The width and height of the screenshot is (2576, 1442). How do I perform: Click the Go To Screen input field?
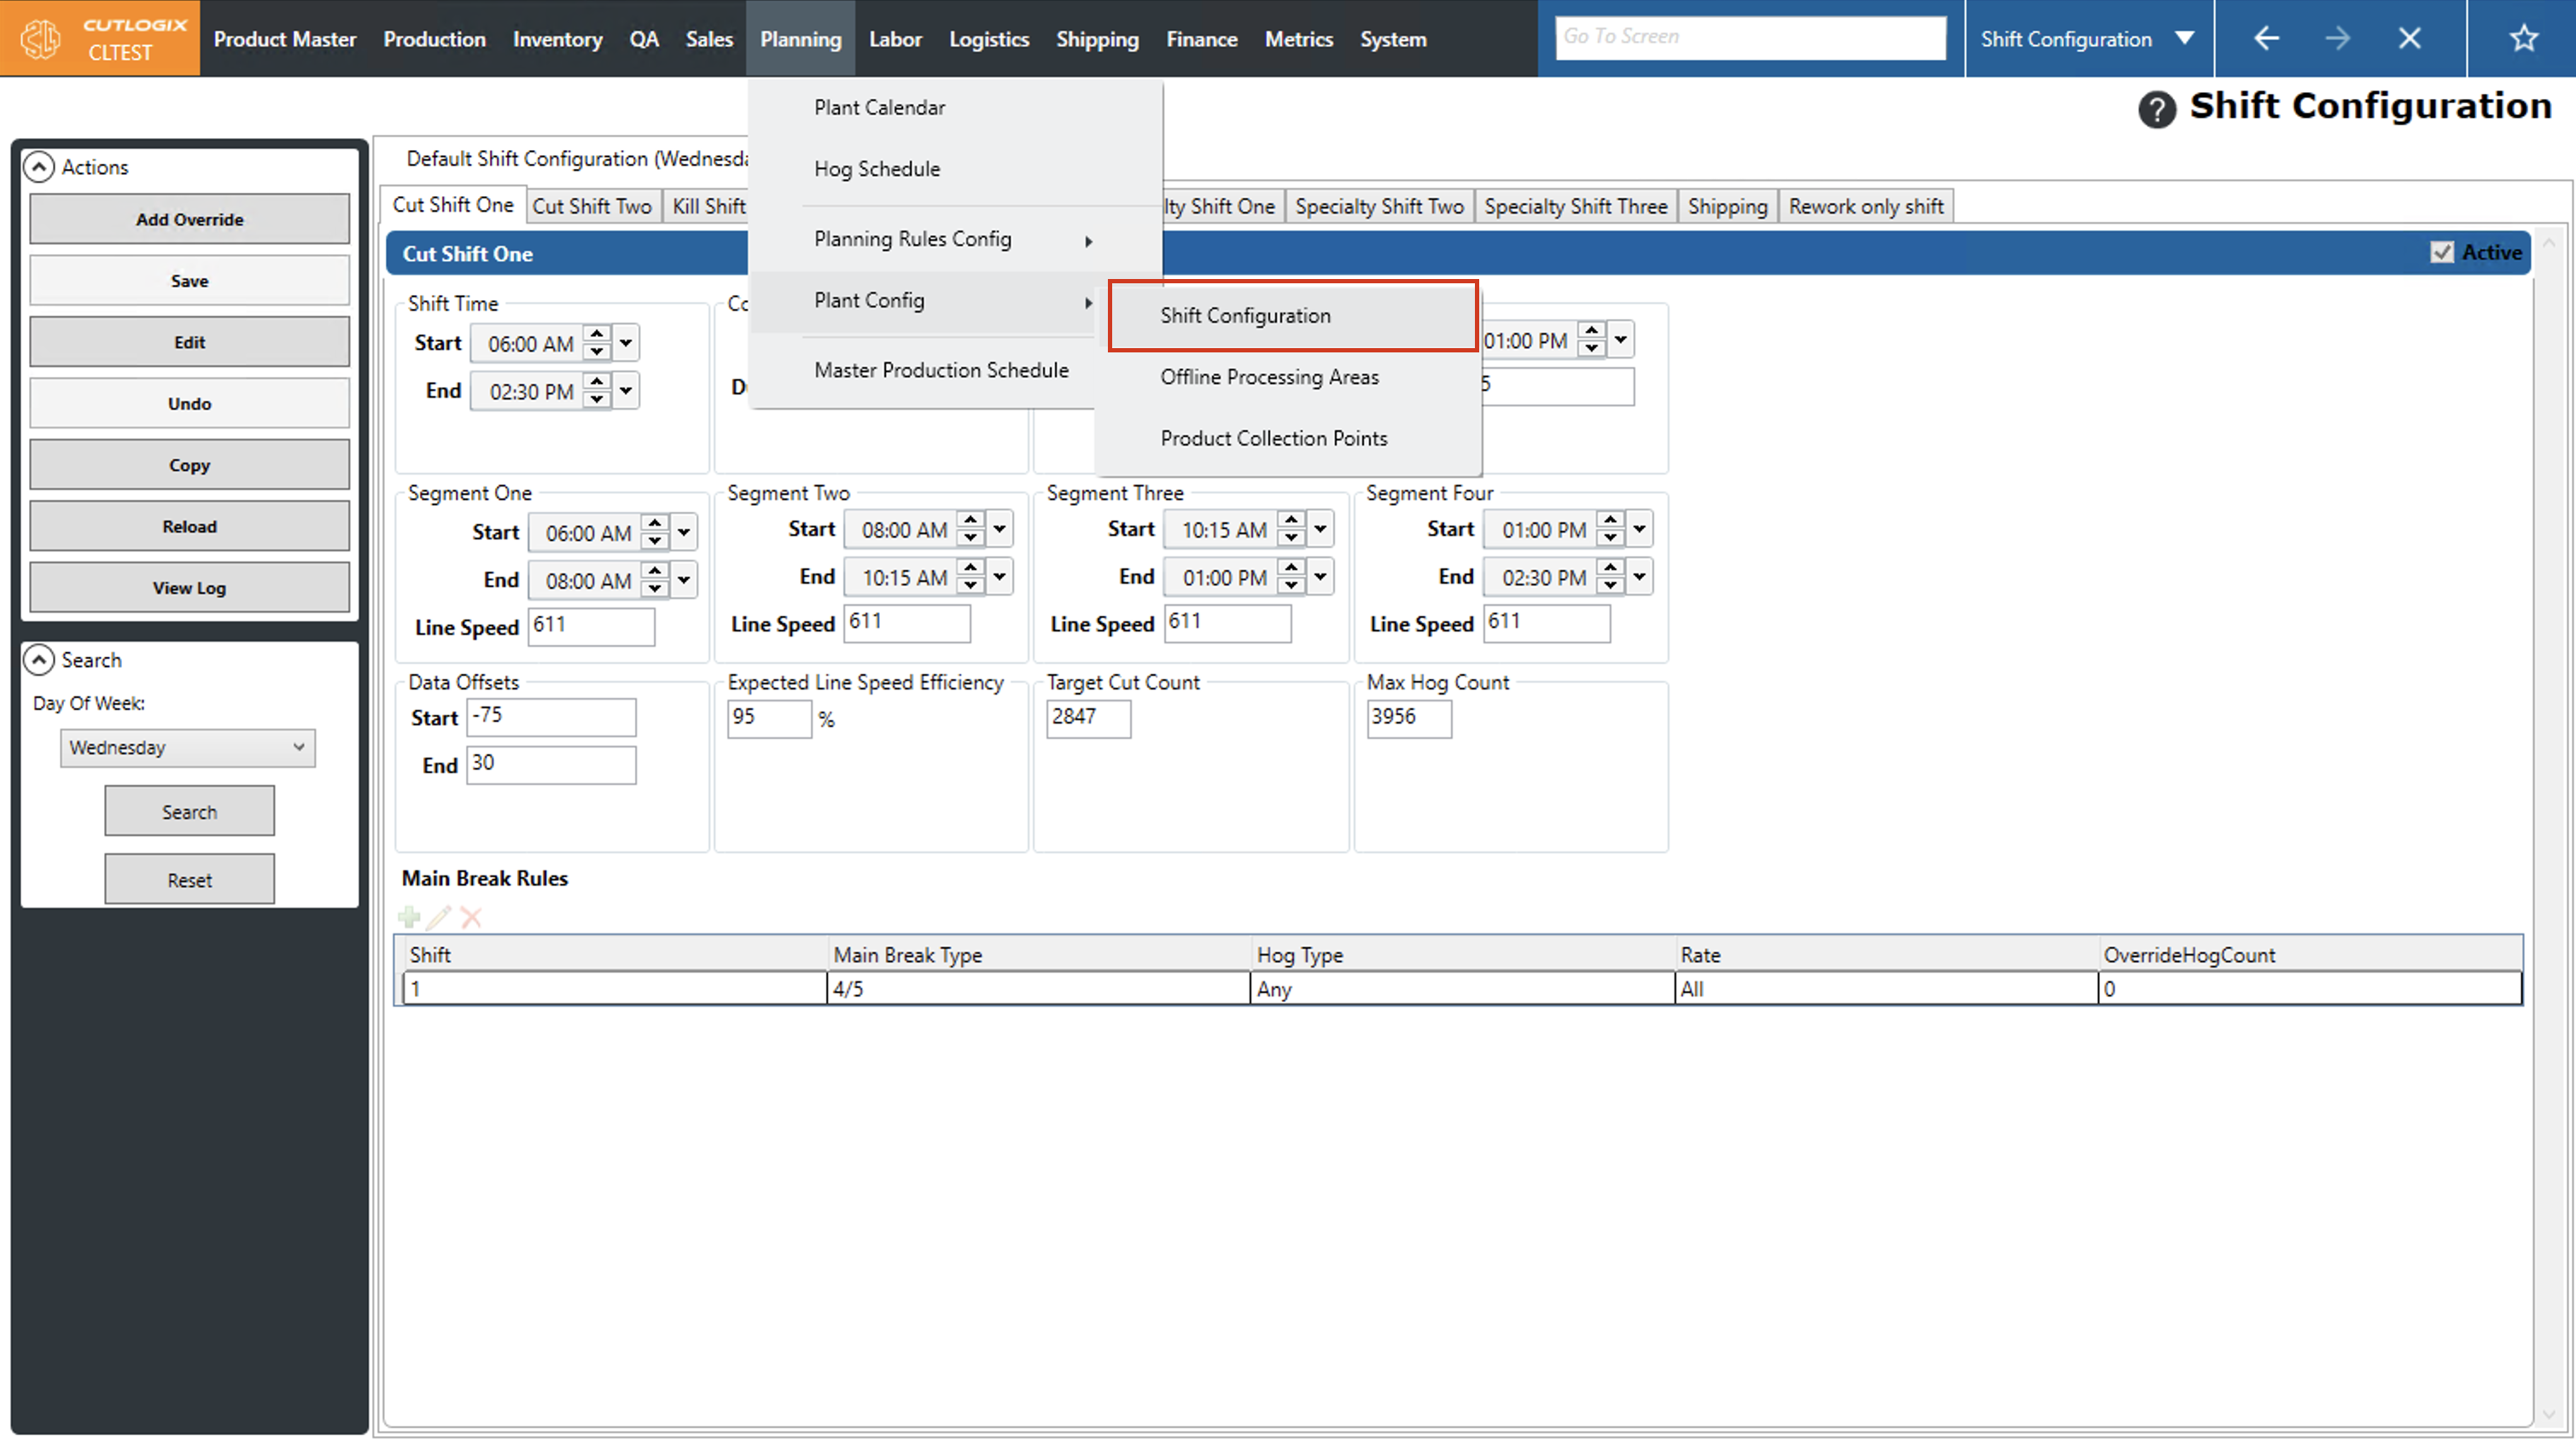pyautogui.click(x=1750, y=37)
